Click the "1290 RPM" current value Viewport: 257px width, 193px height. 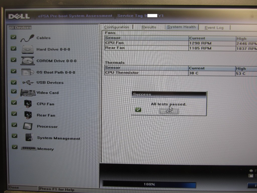click(x=200, y=43)
